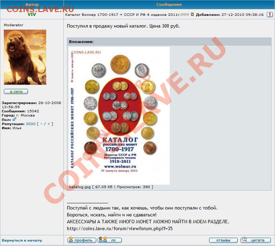
Task: Click the file name katalog.jpg
Action: [x=80, y=187]
